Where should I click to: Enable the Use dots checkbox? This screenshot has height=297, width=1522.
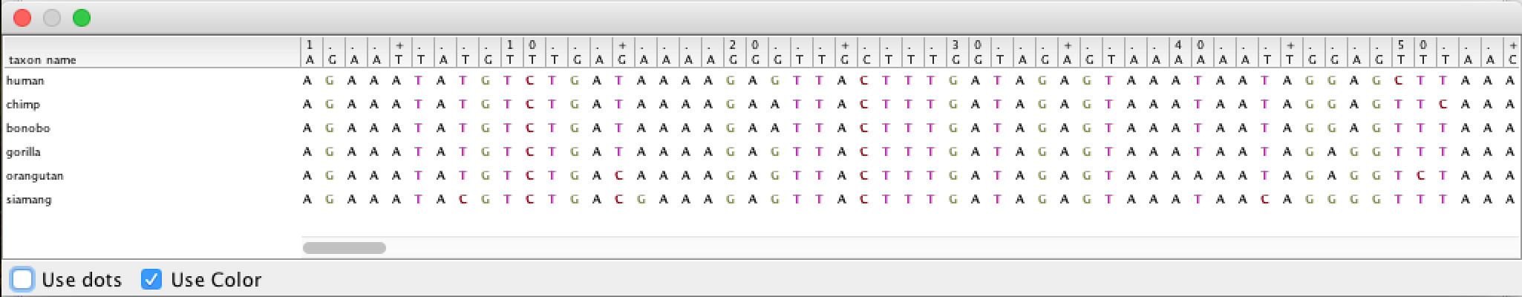(23, 279)
